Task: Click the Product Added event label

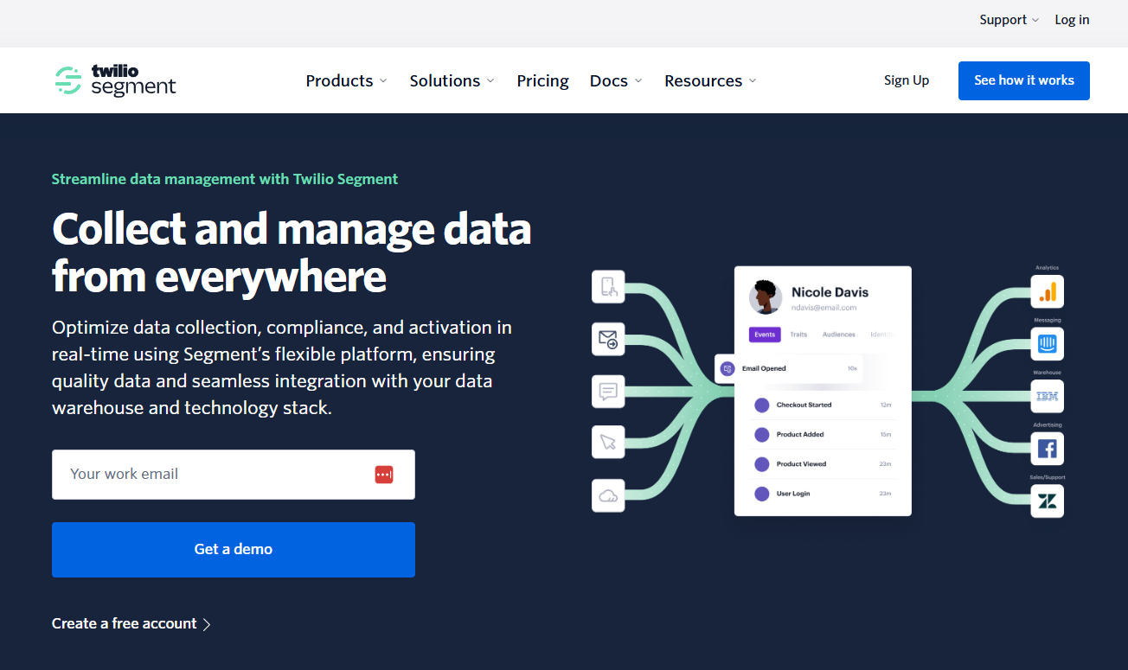Action: (x=800, y=434)
